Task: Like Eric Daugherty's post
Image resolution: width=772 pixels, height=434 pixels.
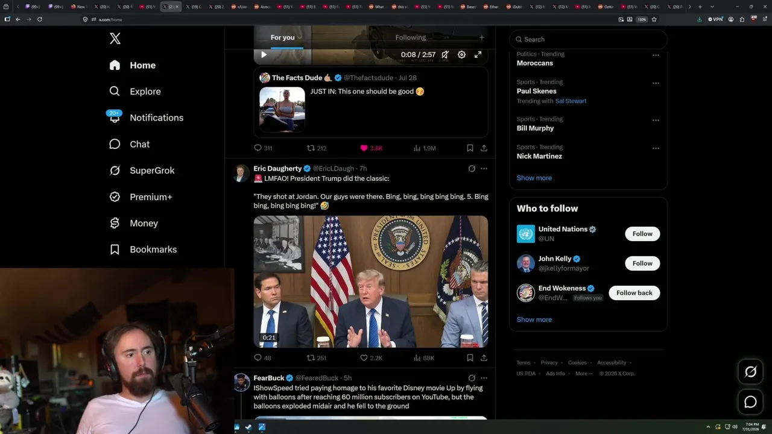Action: (371, 357)
